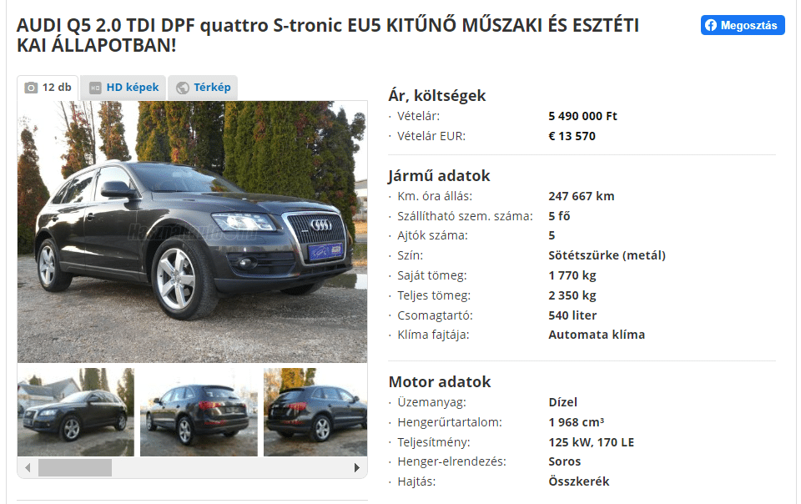Viewport: 801px width, 504px height.
Task: Click the Facebook logo in Megosztás button
Action: 711,25
